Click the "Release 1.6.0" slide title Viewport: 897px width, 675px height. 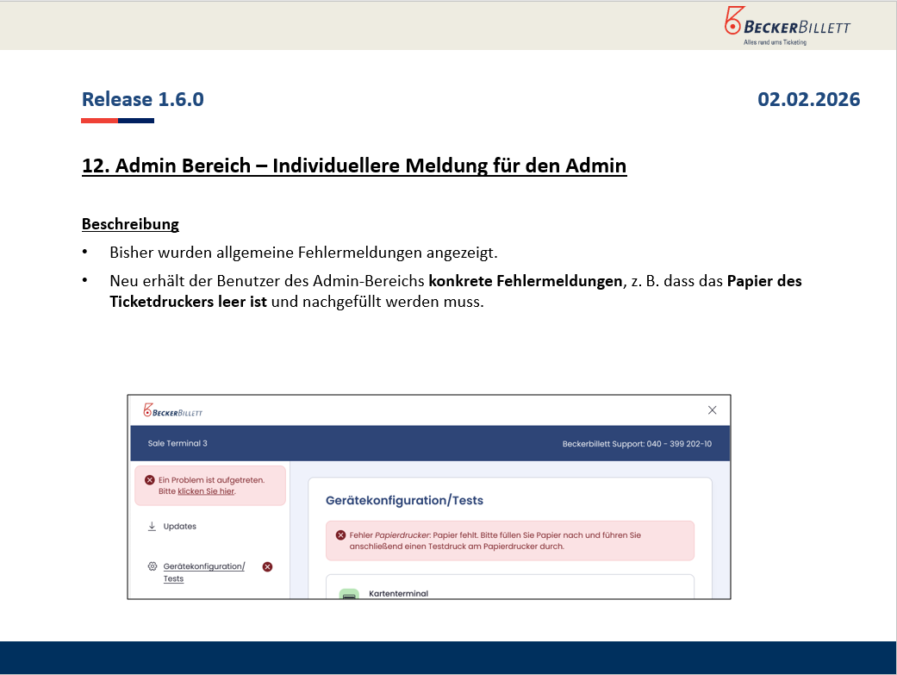click(x=143, y=99)
